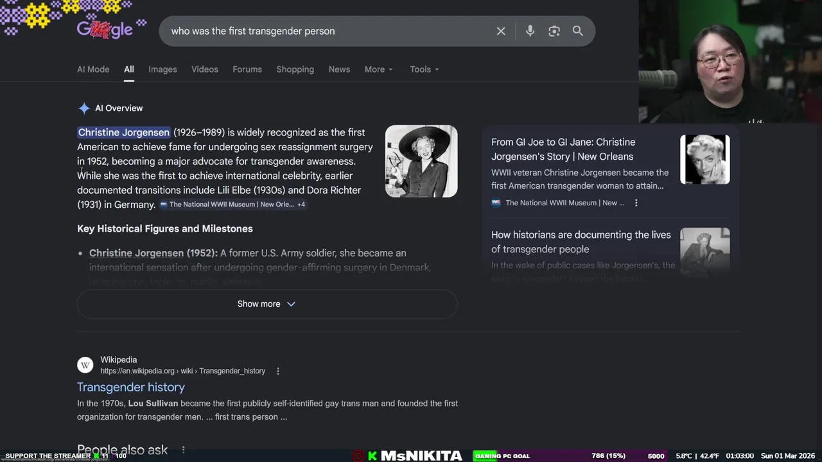Viewport: 822px width, 462px height.
Task: Open Christine Jorgensen hat photo thumbnail
Action: pyautogui.click(x=421, y=161)
